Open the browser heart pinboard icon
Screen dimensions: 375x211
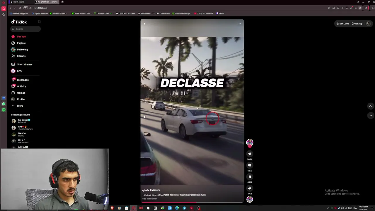click(347, 8)
